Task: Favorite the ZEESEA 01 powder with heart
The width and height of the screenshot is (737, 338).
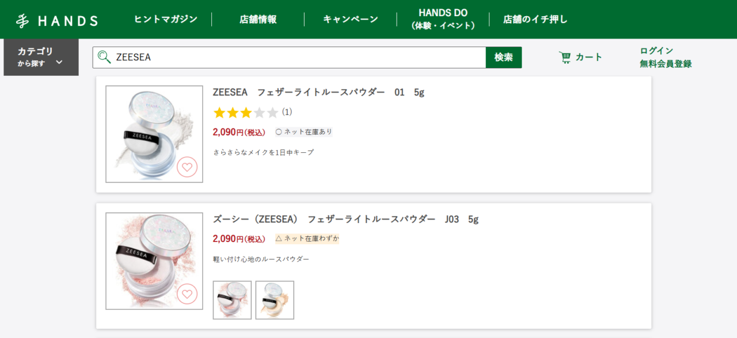Action: click(x=187, y=167)
